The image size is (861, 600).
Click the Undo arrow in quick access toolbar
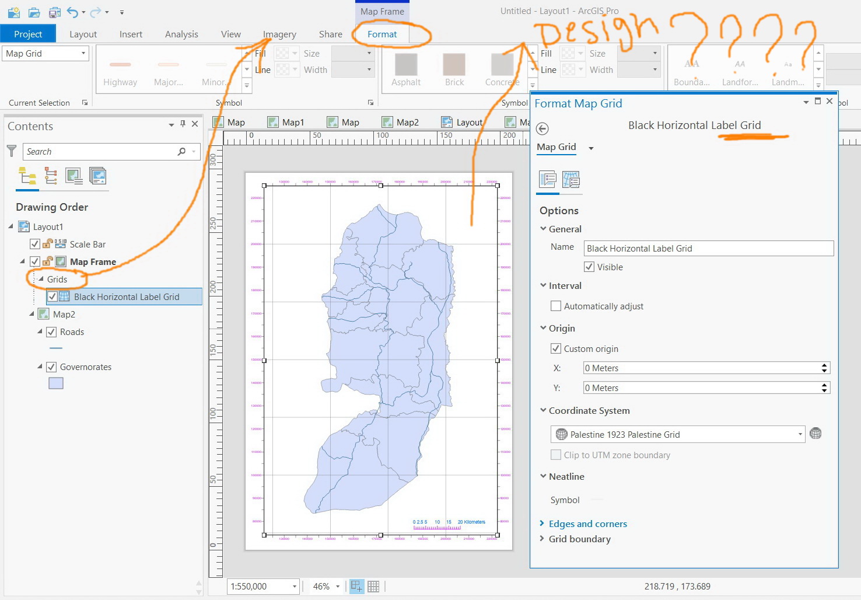pos(72,12)
